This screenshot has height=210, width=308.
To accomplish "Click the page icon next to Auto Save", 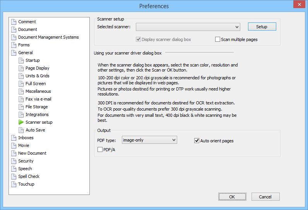I will 21,130.
